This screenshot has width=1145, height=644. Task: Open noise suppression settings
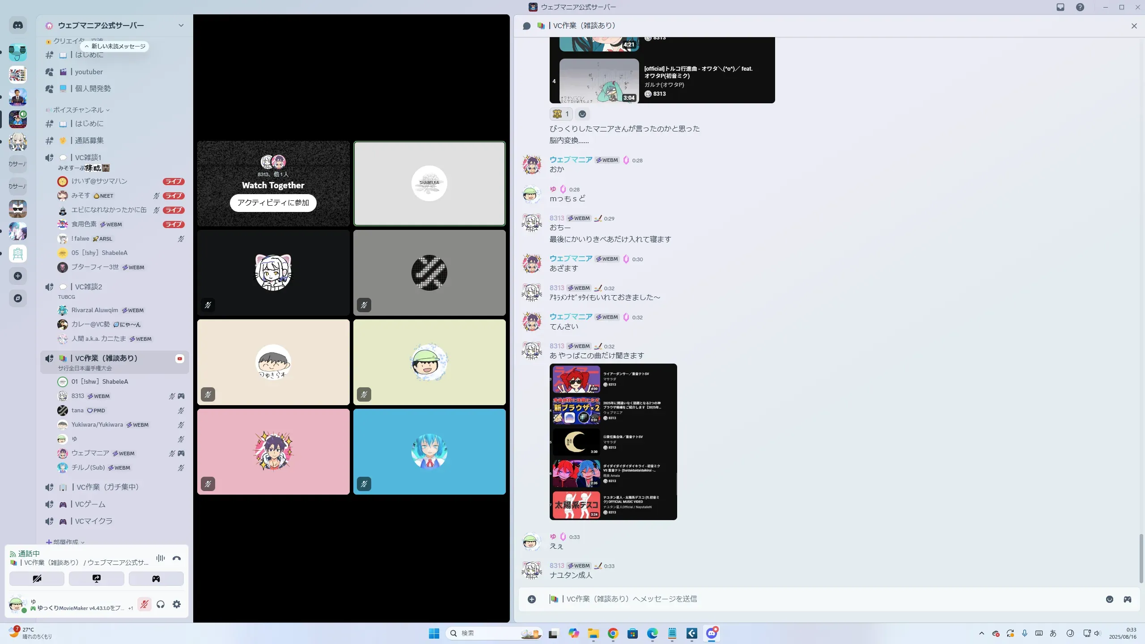click(161, 558)
